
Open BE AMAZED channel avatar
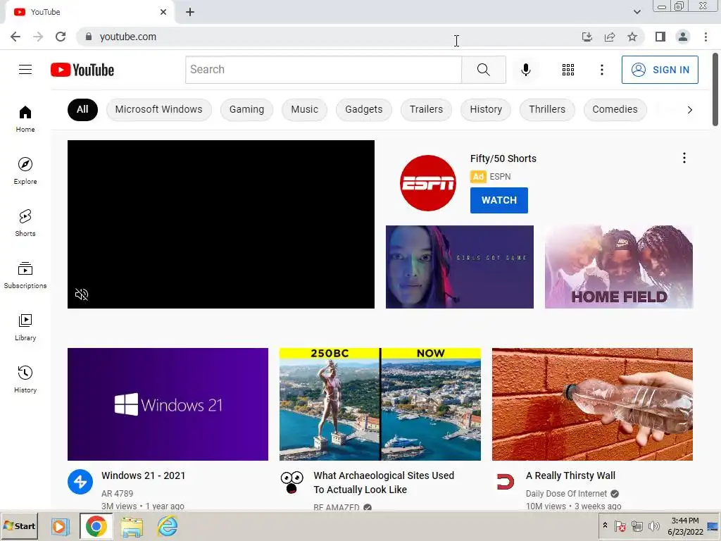click(x=292, y=482)
